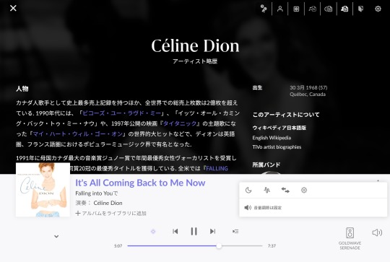Click the Québec, Canada birthplace text

308,95
